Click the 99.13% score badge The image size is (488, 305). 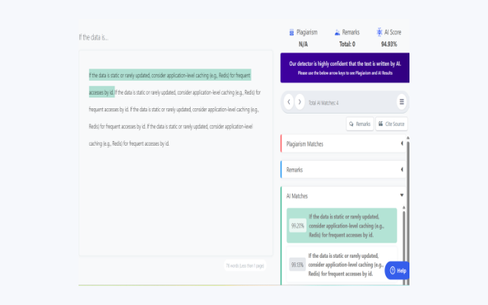click(297, 265)
